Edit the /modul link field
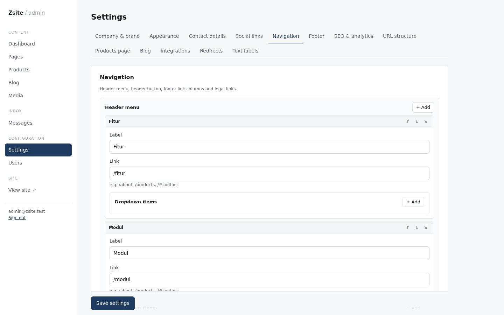Viewport: 504px width, 315px height. click(x=269, y=279)
